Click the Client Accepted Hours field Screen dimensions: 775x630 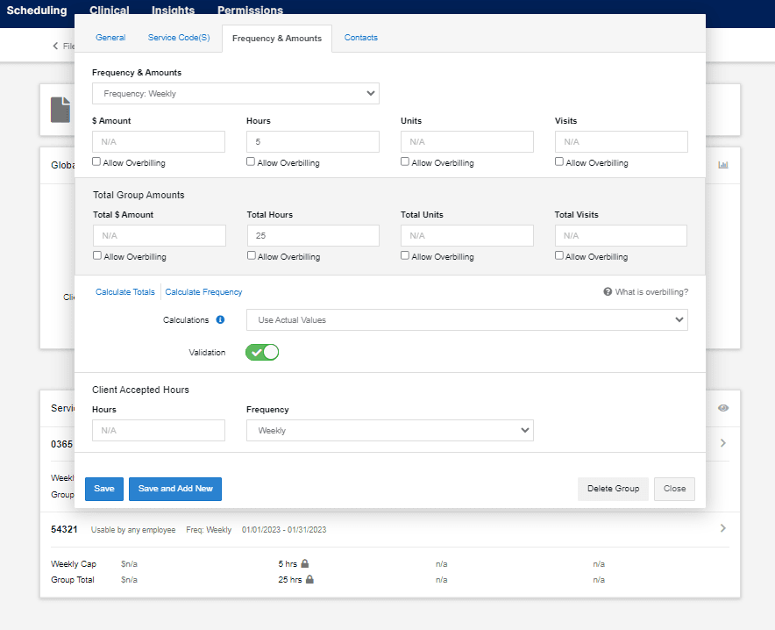pos(159,430)
